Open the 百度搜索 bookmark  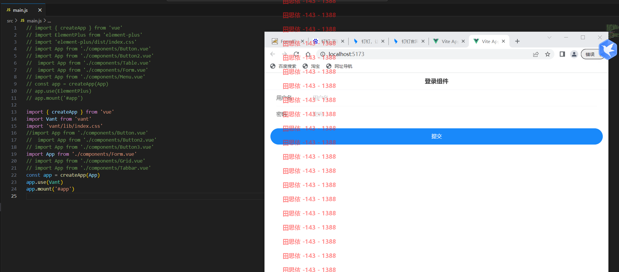pyautogui.click(x=283, y=66)
